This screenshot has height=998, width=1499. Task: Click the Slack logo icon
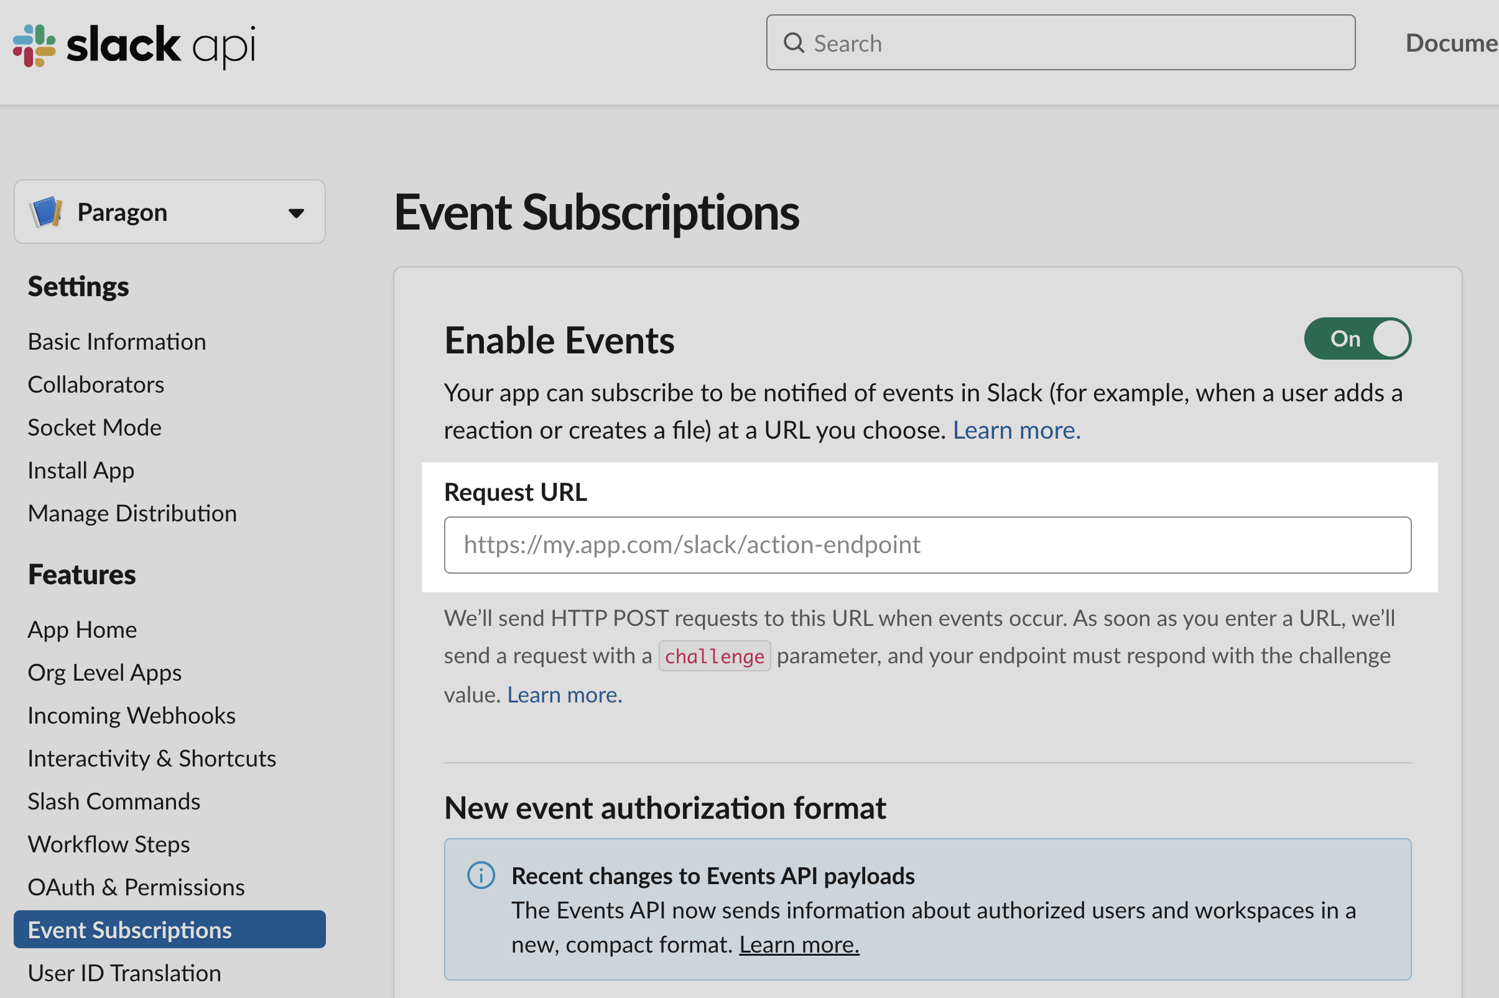pos(34,45)
